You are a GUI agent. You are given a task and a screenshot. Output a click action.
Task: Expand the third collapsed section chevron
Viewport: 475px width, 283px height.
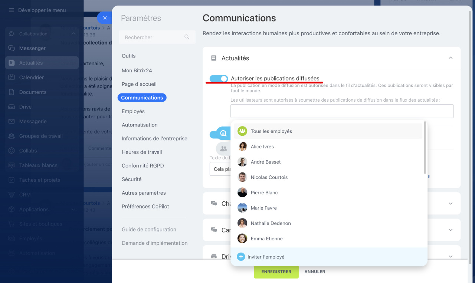click(x=451, y=230)
